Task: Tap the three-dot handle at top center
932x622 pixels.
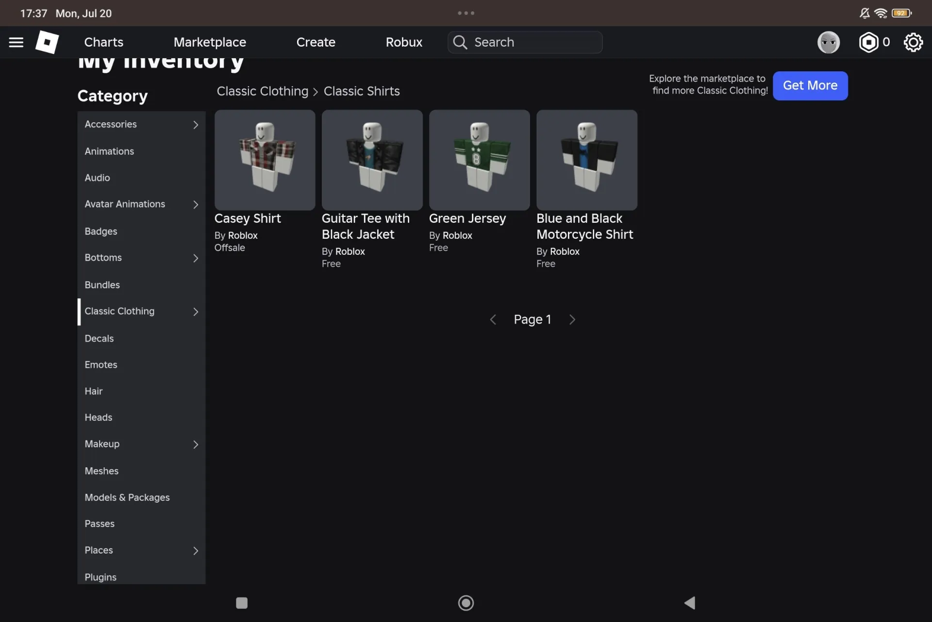Action: click(466, 13)
